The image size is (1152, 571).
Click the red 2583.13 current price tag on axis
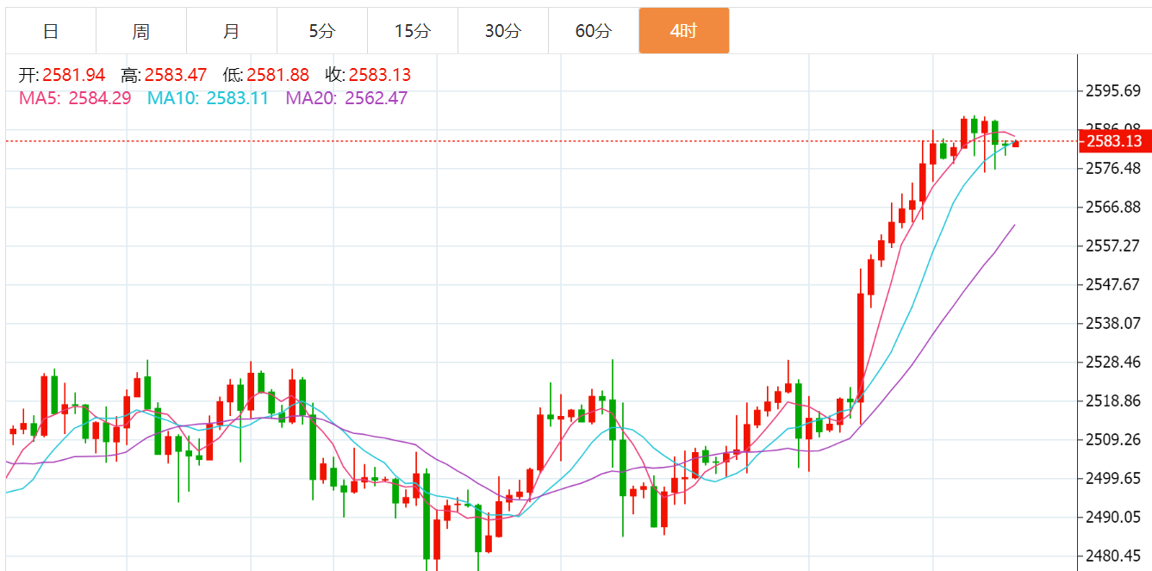pyautogui.click(x=1113, y=141)
